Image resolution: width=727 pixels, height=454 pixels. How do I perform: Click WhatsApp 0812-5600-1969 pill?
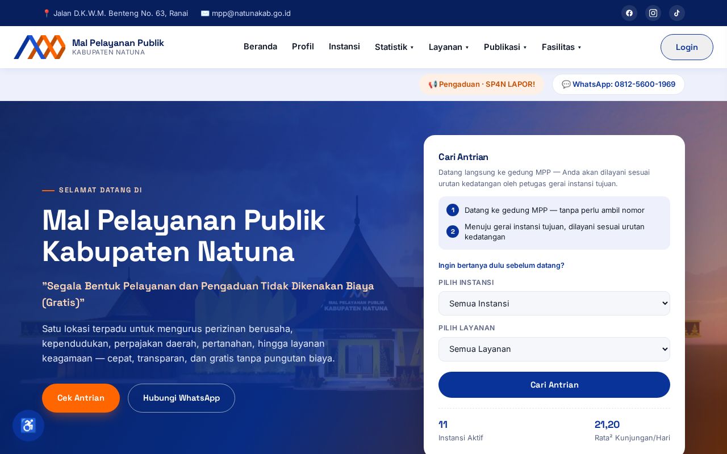pyautogui.click(x=619, y=85)
